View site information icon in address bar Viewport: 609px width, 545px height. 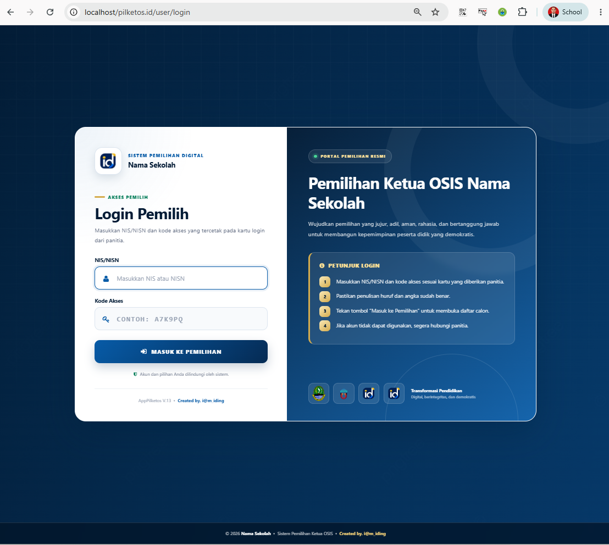click(x=74, y=12)
